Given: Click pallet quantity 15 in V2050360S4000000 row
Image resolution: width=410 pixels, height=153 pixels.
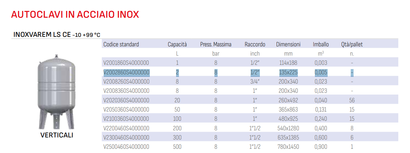Looking at the screenshot, I should 352,110.
